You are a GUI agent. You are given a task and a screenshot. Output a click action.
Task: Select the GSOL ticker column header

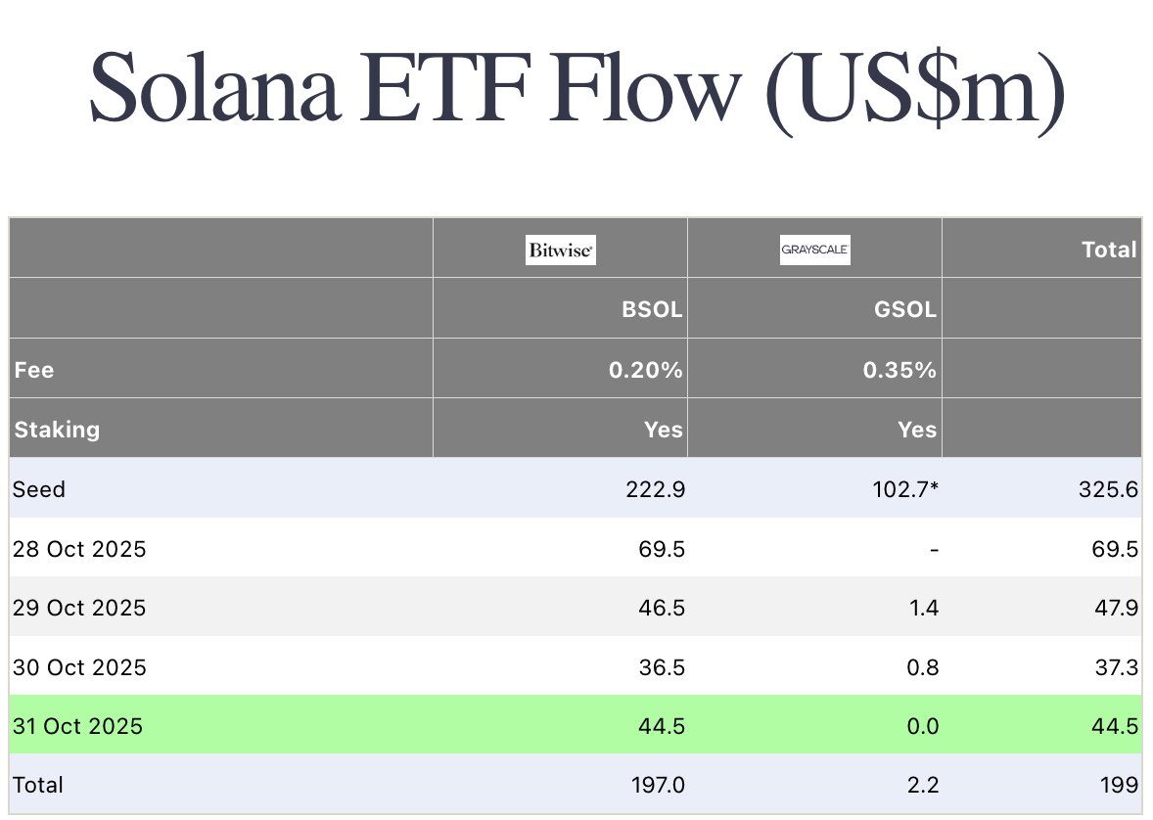click(905, 310)
